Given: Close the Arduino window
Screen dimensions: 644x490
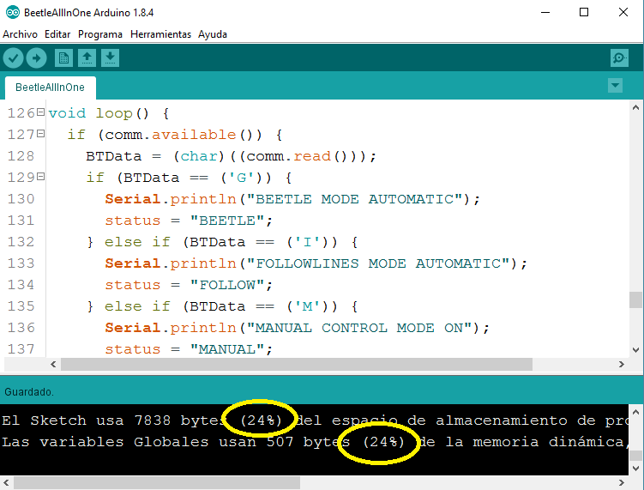Looking at the screenshot, I should (623, 12).
